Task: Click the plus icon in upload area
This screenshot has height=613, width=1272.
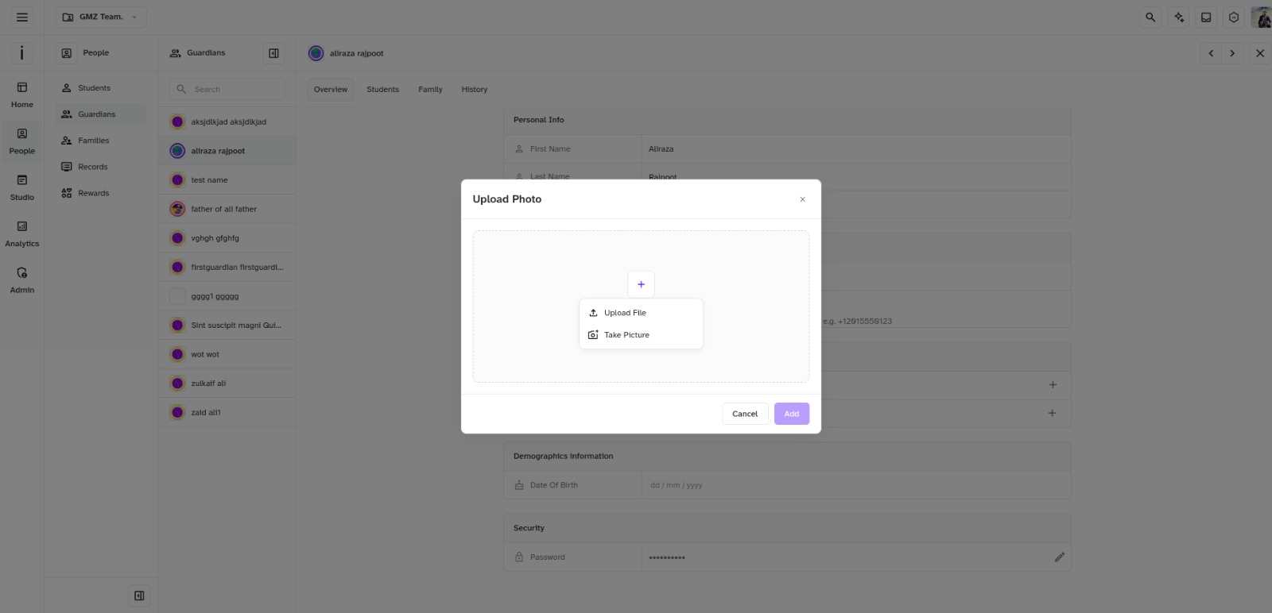Action: pyautogui.click(x=641, y=284)
